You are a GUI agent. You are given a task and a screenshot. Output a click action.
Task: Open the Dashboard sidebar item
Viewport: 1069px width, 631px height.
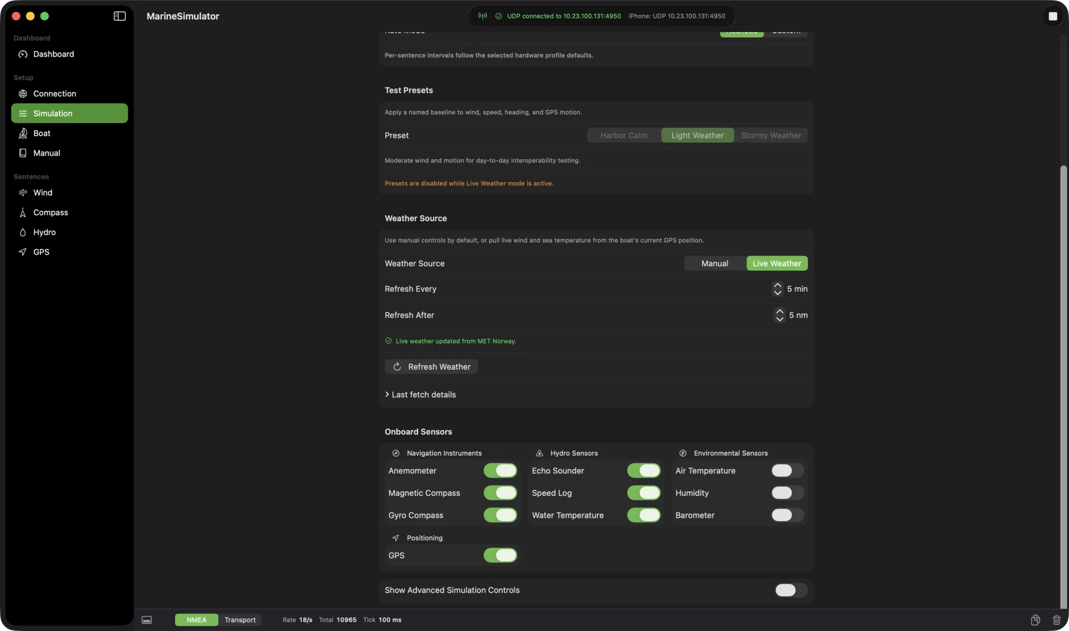point(70,54)
